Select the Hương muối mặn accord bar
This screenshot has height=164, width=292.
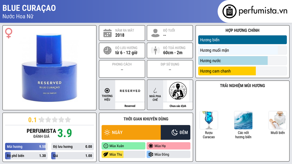242,50
